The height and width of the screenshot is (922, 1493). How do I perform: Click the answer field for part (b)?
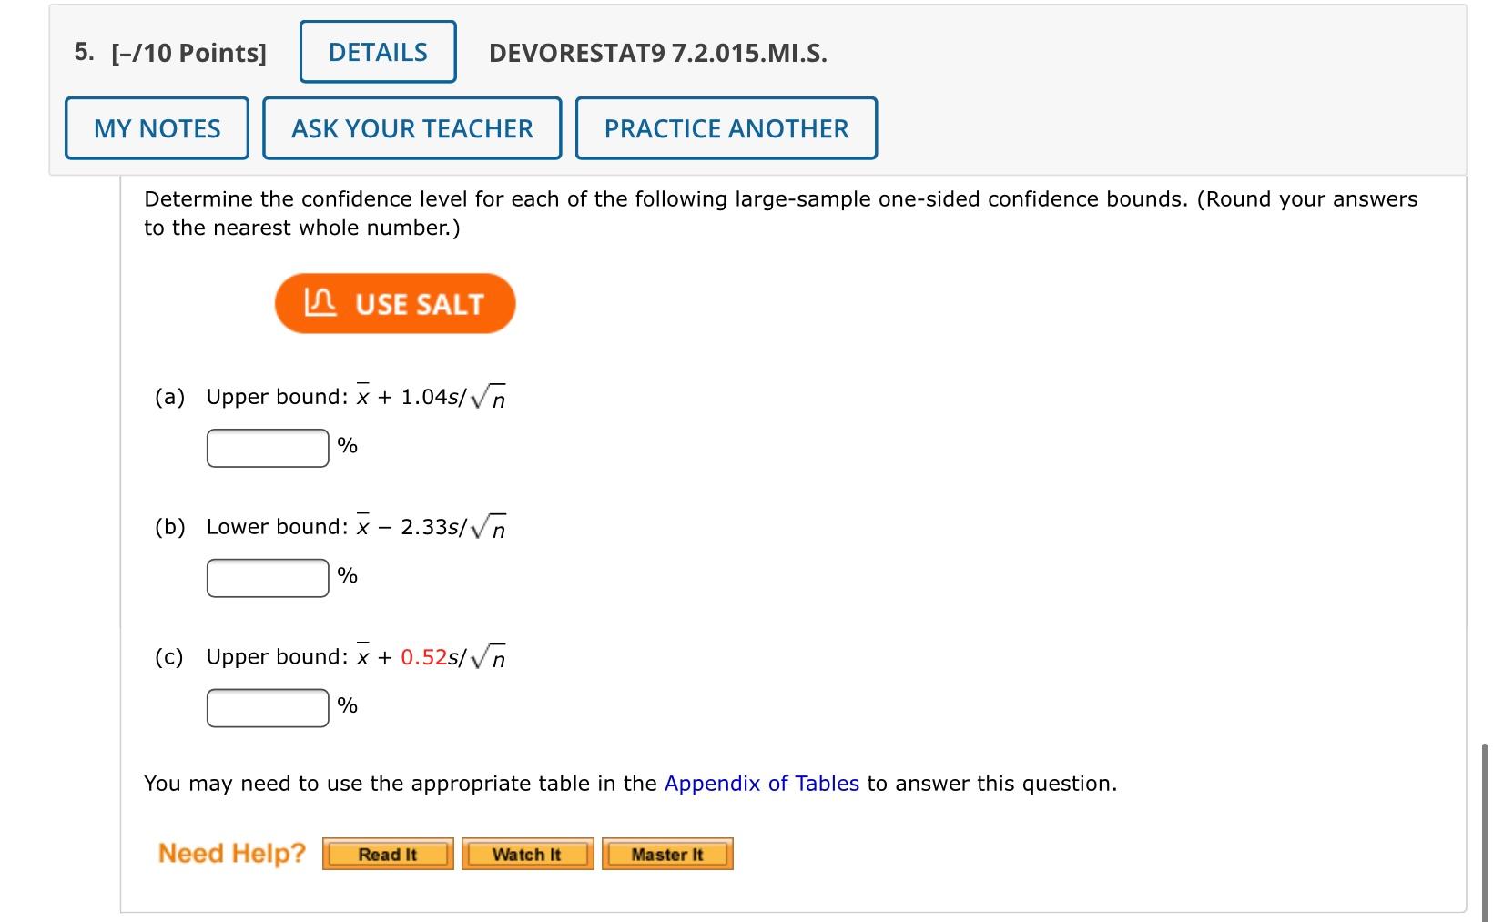click(x=267, y=576)
